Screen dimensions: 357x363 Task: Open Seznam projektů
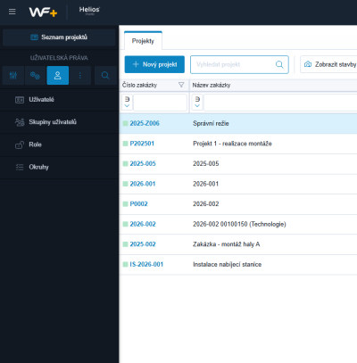coord(59,37)
